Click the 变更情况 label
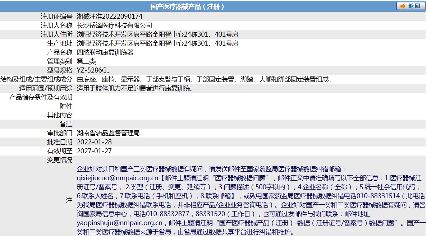This screenshot has width=427, height=237. pos(60,160)
